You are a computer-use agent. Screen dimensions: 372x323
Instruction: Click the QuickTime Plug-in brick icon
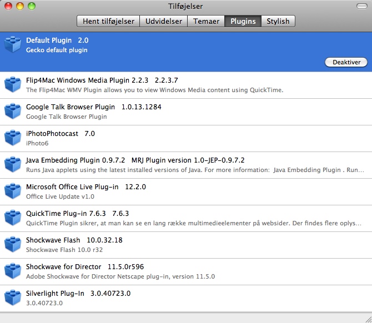click(x=13, y=218)
